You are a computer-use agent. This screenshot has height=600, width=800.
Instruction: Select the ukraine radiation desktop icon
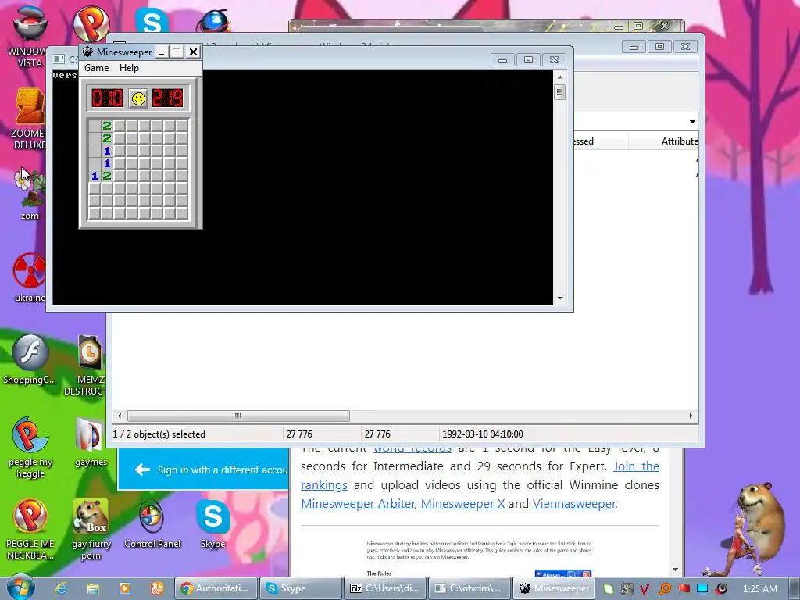coord(30,278)
